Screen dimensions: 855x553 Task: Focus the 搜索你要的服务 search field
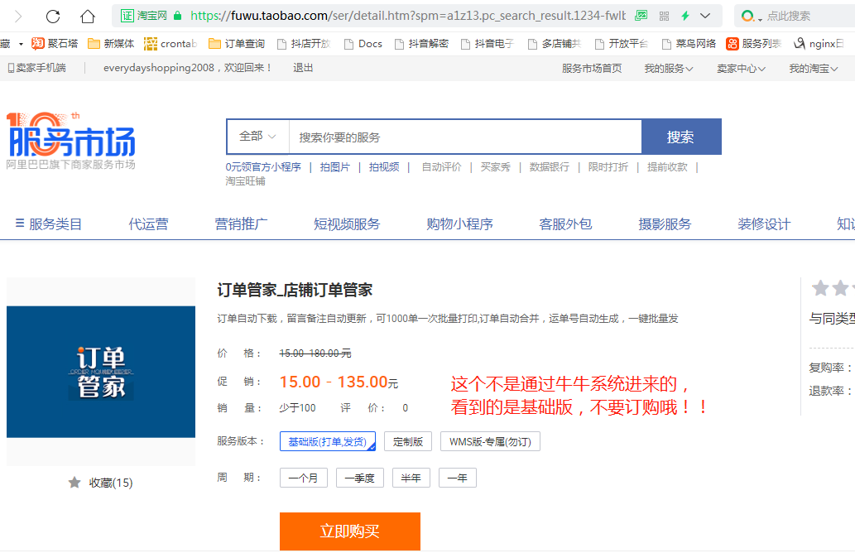click(464, 137)
